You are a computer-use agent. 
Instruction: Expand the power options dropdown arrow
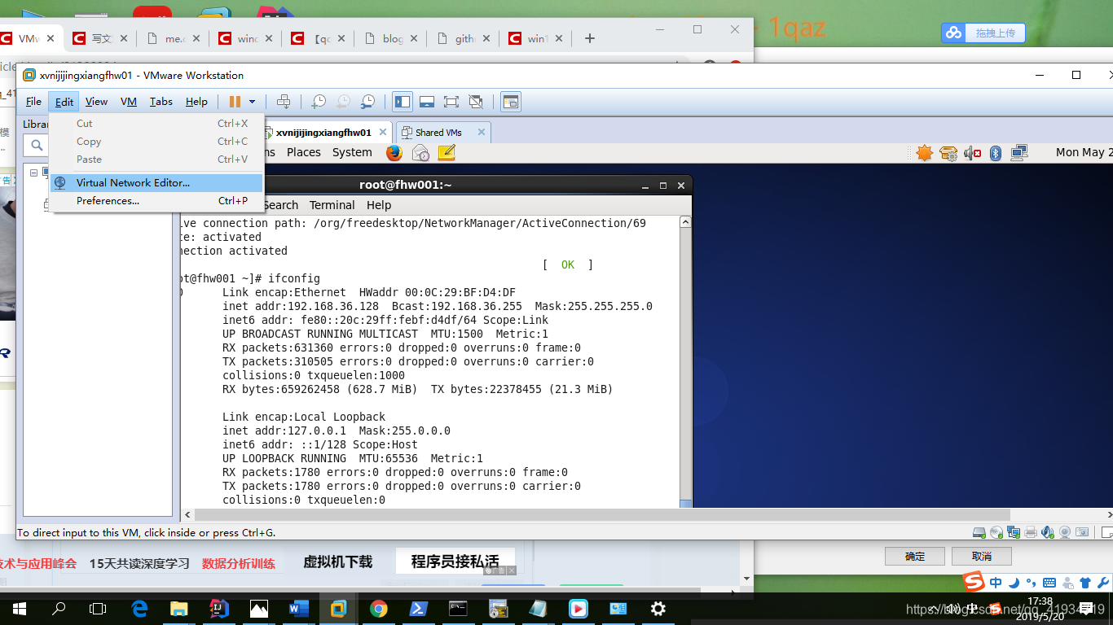tap(252, 102)
